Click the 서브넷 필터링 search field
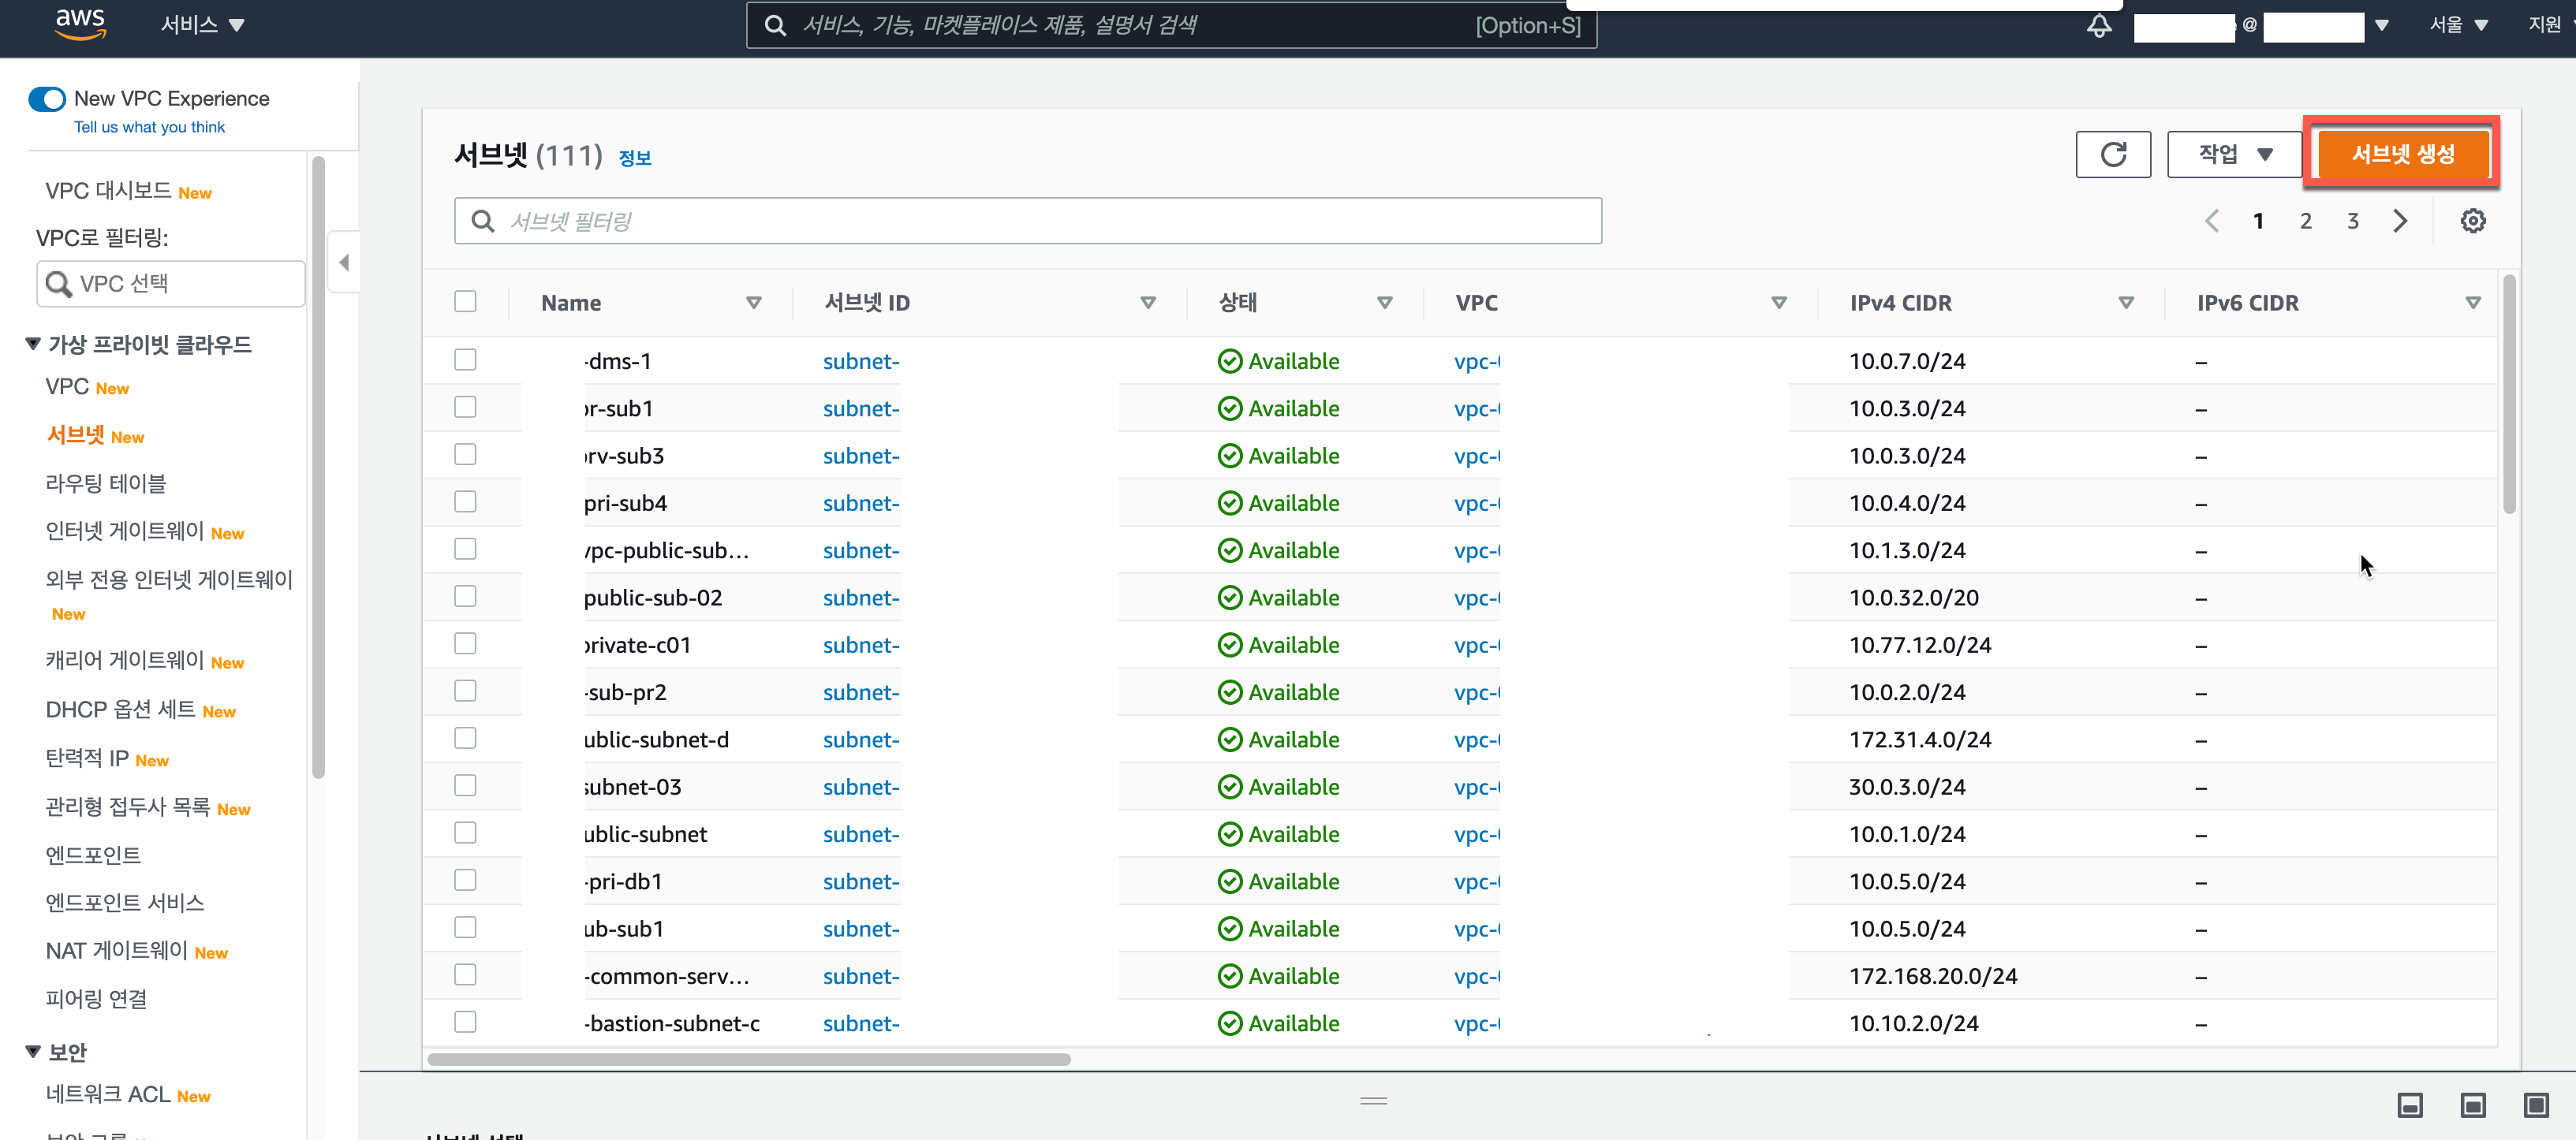2576x1140 pixels. 1027,221
